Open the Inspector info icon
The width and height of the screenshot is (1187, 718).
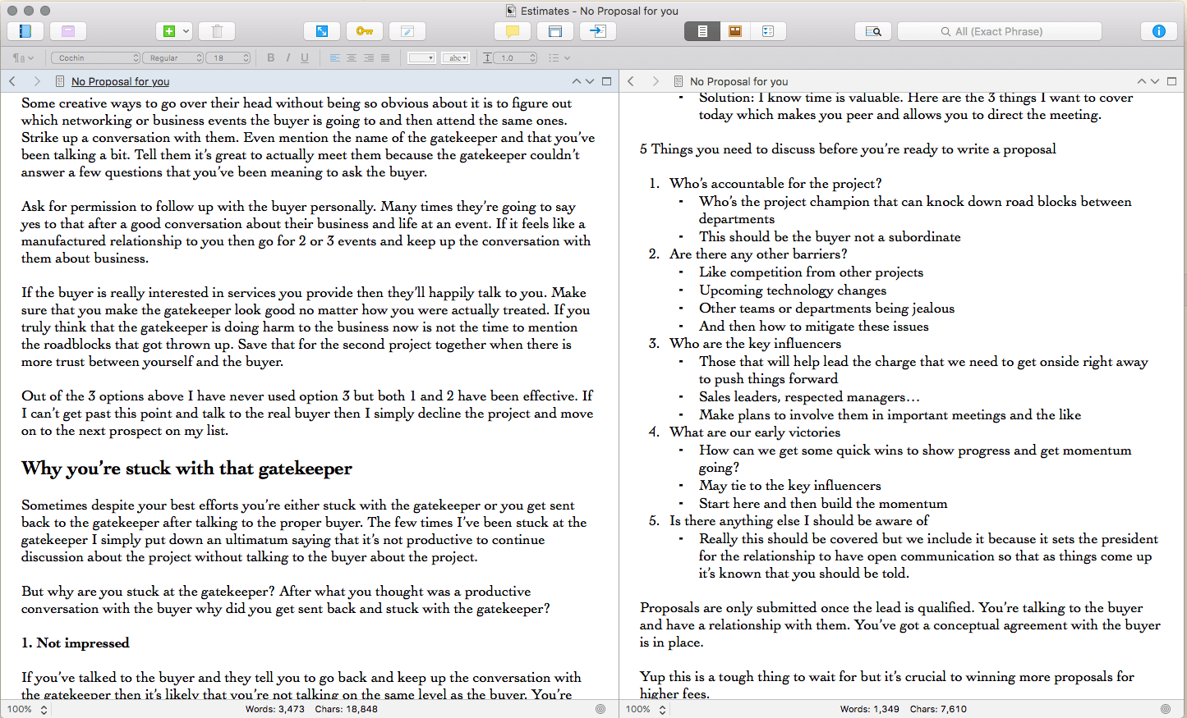click(1158, 31)
